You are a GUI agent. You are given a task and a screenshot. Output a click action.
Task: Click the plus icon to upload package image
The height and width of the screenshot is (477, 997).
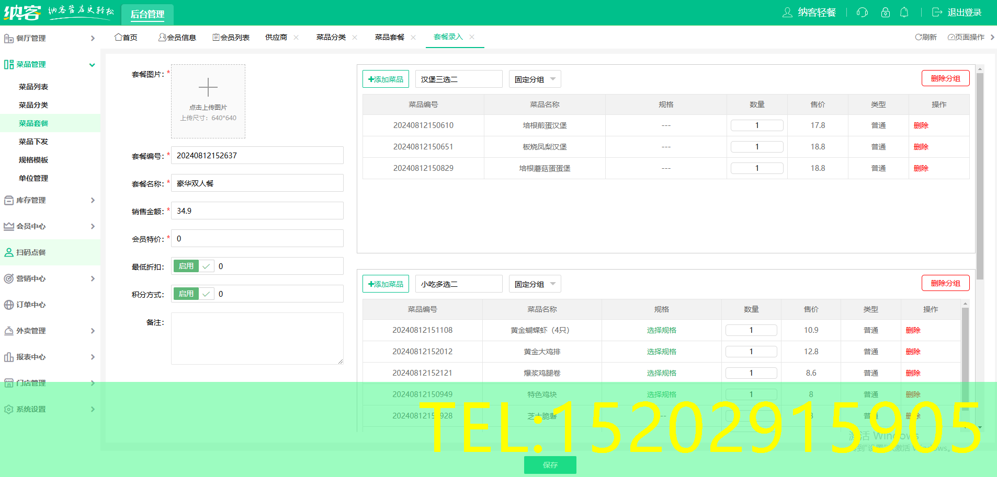[x=208, y=87]
